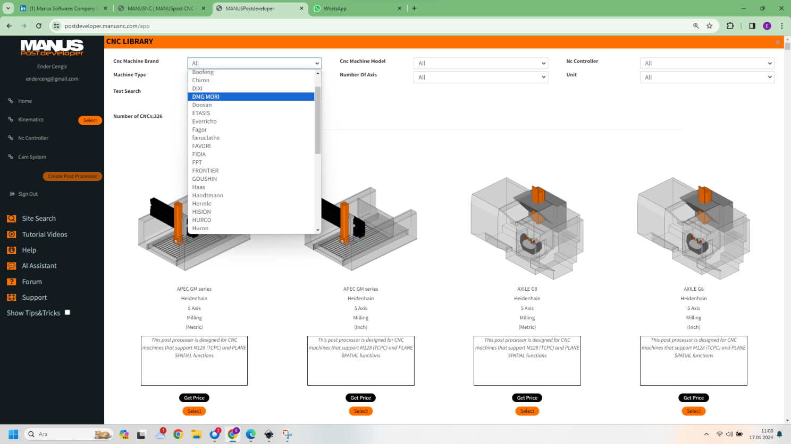Select DMG MORI in brand list
The height and width of the screenshot is (444, 791).
(x=206, y=97)
